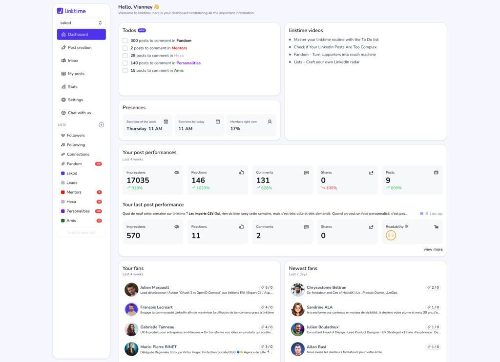Click eye icon on 17035 Impressions card
500x362 pixels.
point(177,173)
